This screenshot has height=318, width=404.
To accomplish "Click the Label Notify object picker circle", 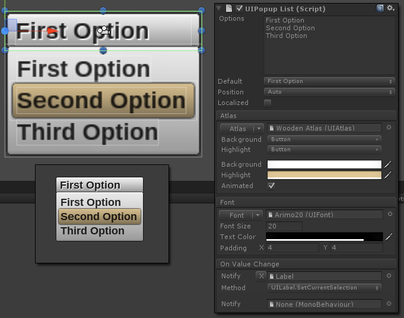I will (389, 276).
